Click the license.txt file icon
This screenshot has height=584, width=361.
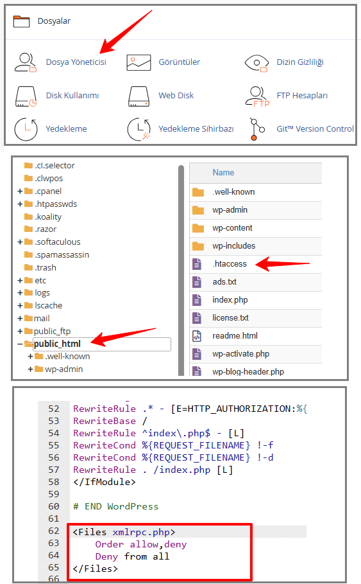tap(197, 318)
